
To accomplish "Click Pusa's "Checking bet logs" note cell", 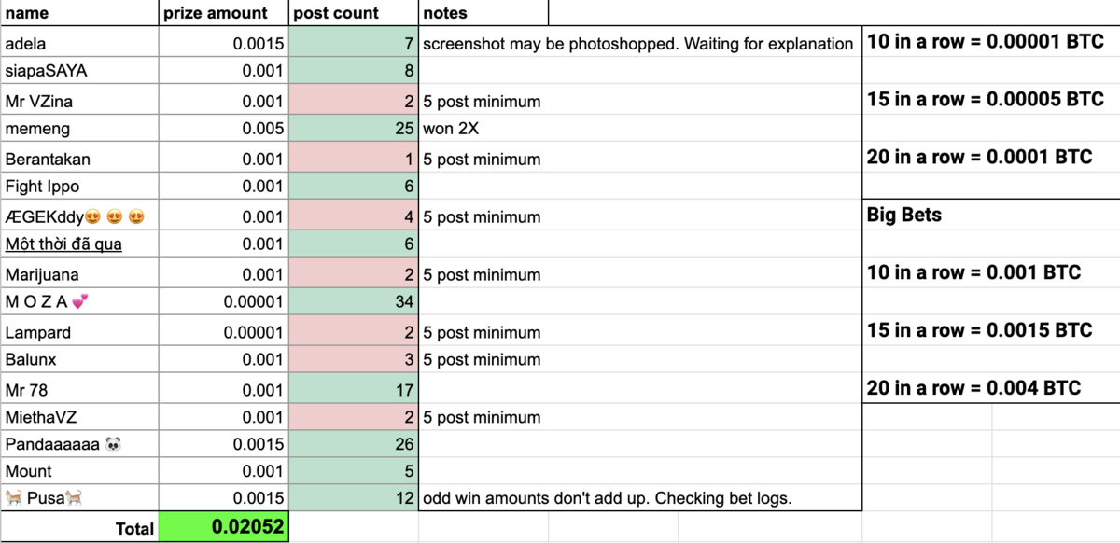I will (639, 498).
